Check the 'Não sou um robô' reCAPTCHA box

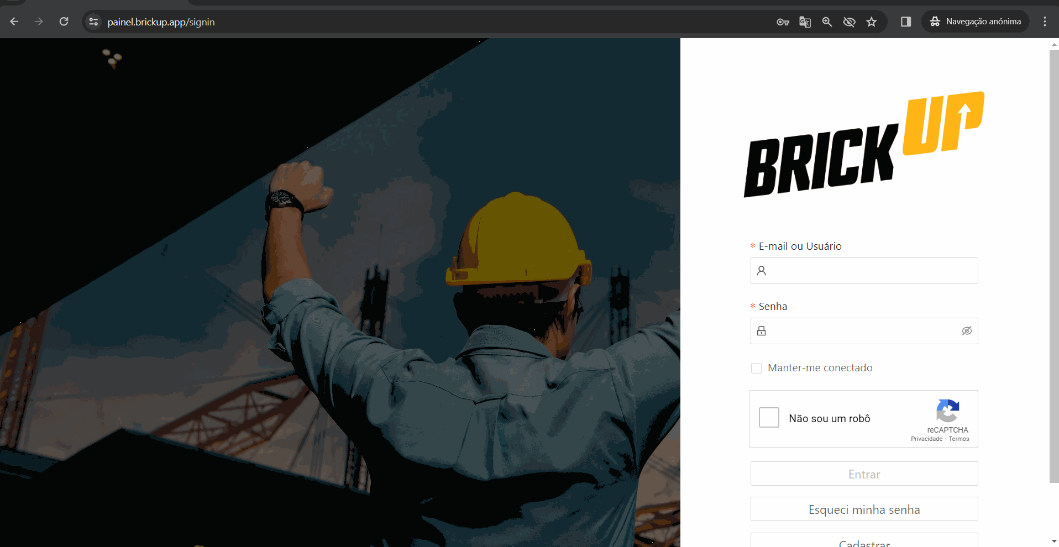(x=769, y=418)
